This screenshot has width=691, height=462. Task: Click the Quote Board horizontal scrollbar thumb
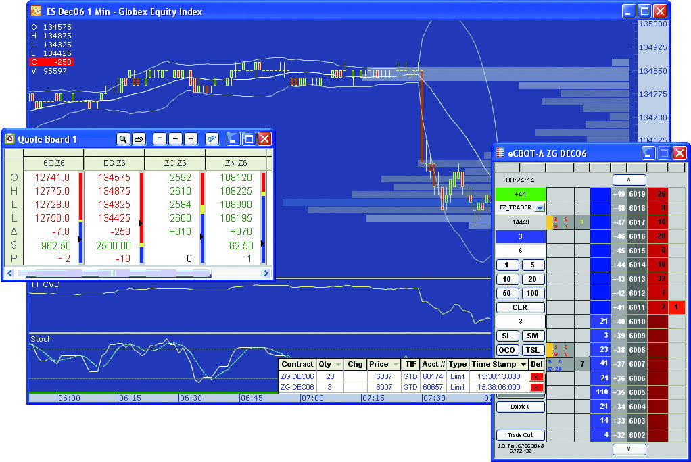click(114, 273)
